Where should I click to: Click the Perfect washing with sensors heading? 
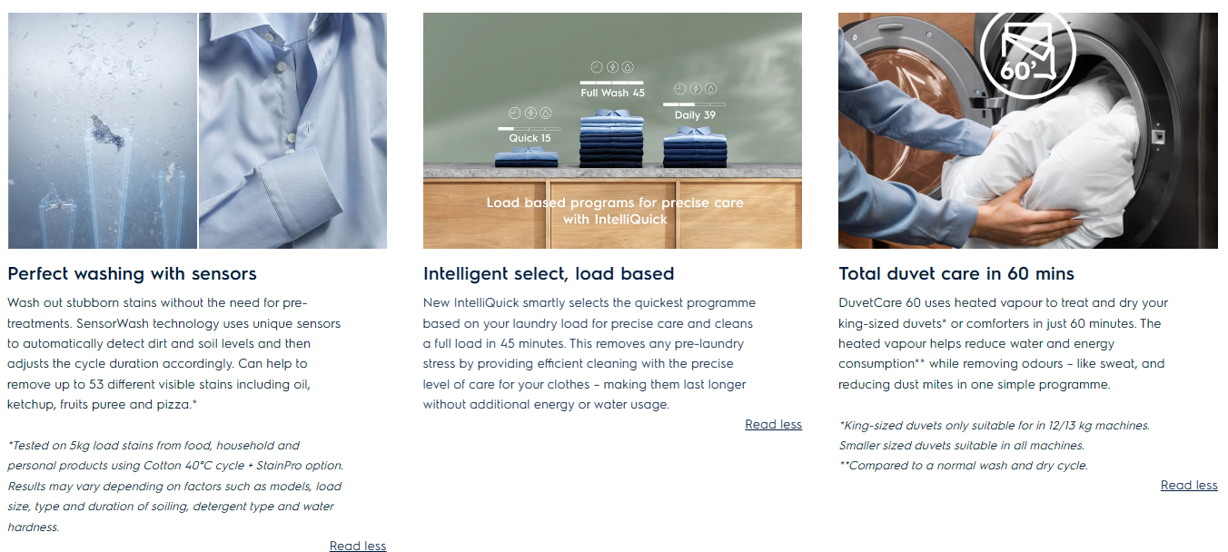coord(132,273)
